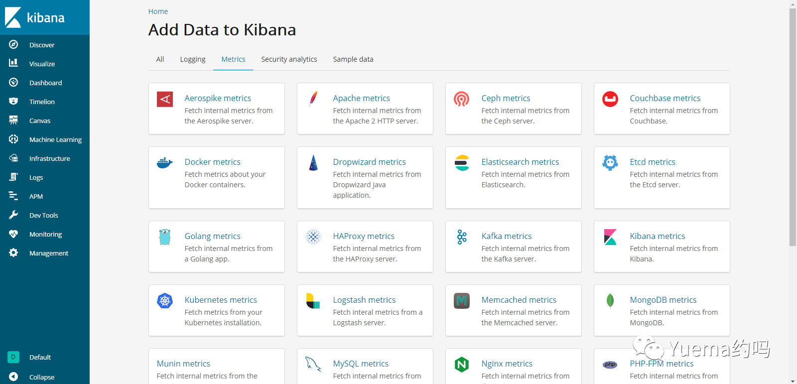
Task: Open Management via its gear icon
Action: pos(13,253)
